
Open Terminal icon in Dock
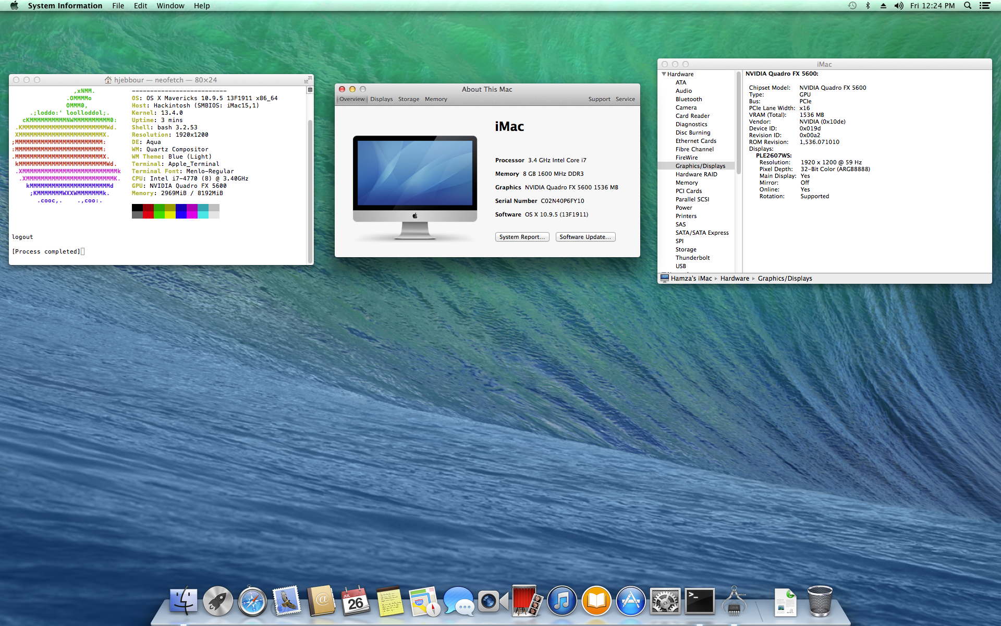(x=700, y=601)
